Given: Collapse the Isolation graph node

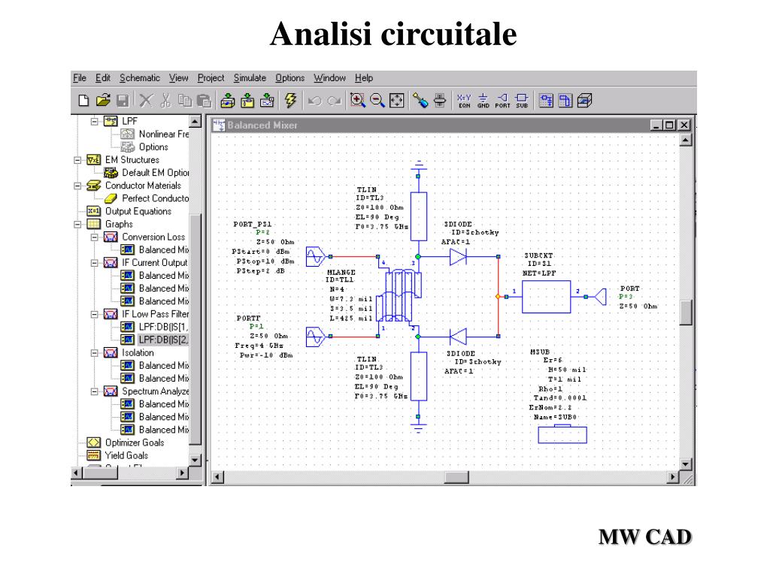Looking at the screenshot, I should [94, 353].
